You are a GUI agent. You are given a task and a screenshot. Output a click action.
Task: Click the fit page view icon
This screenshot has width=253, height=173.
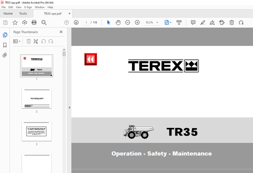pyautogui.click(x=167, y=22)
